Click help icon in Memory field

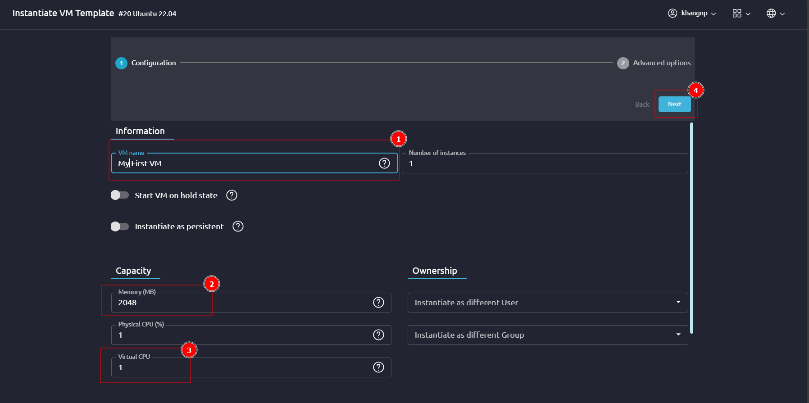pos(378,303)
